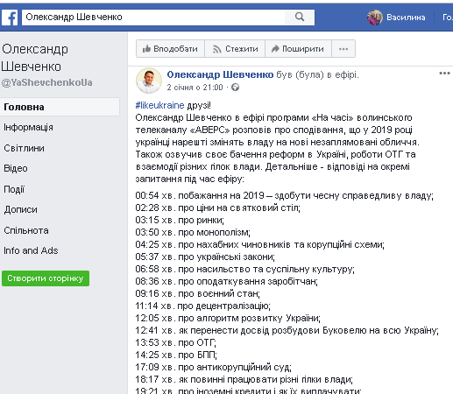Screen dimensions: 453x394
Task: Click the line '03:15 хв. про ринки'
Action: pyautogui.click(x=180, y=220)
